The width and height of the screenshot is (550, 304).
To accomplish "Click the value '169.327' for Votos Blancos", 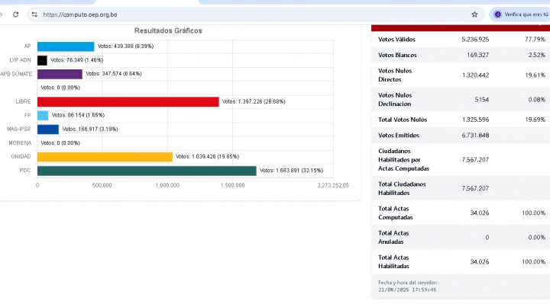I will click(477, 55).
